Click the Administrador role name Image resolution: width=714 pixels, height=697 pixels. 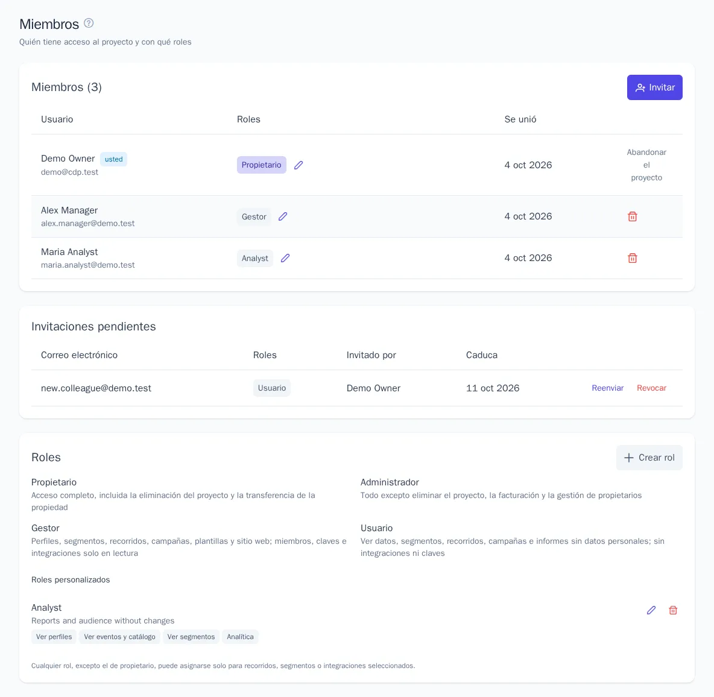click(x=390, y=482)
